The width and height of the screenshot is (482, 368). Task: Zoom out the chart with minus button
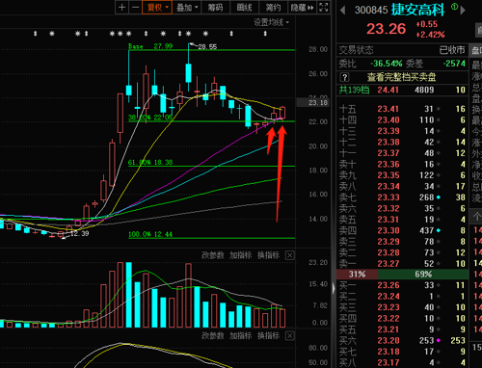(136, 8)
